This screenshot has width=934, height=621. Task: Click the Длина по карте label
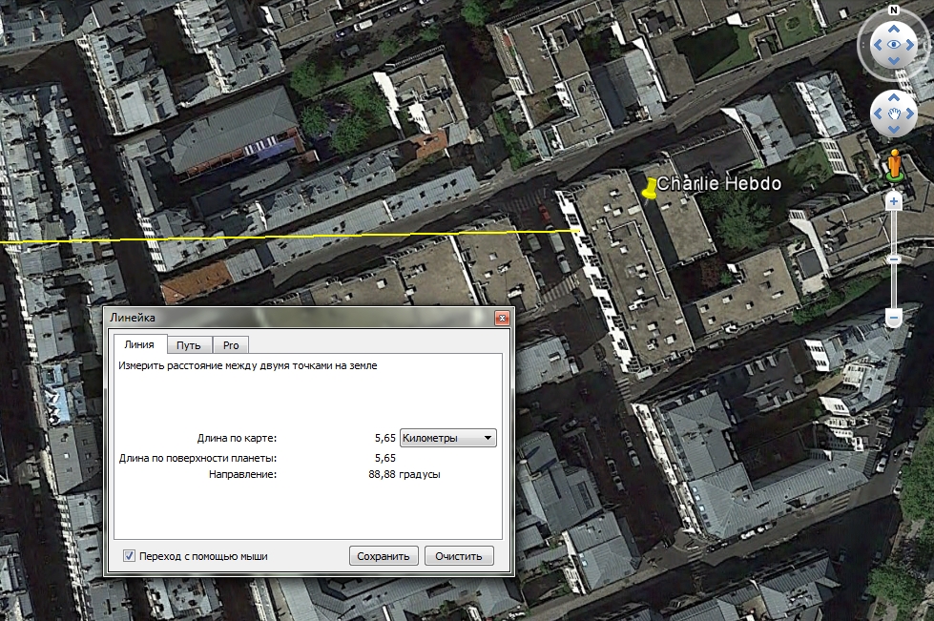[x=237, y=438]
